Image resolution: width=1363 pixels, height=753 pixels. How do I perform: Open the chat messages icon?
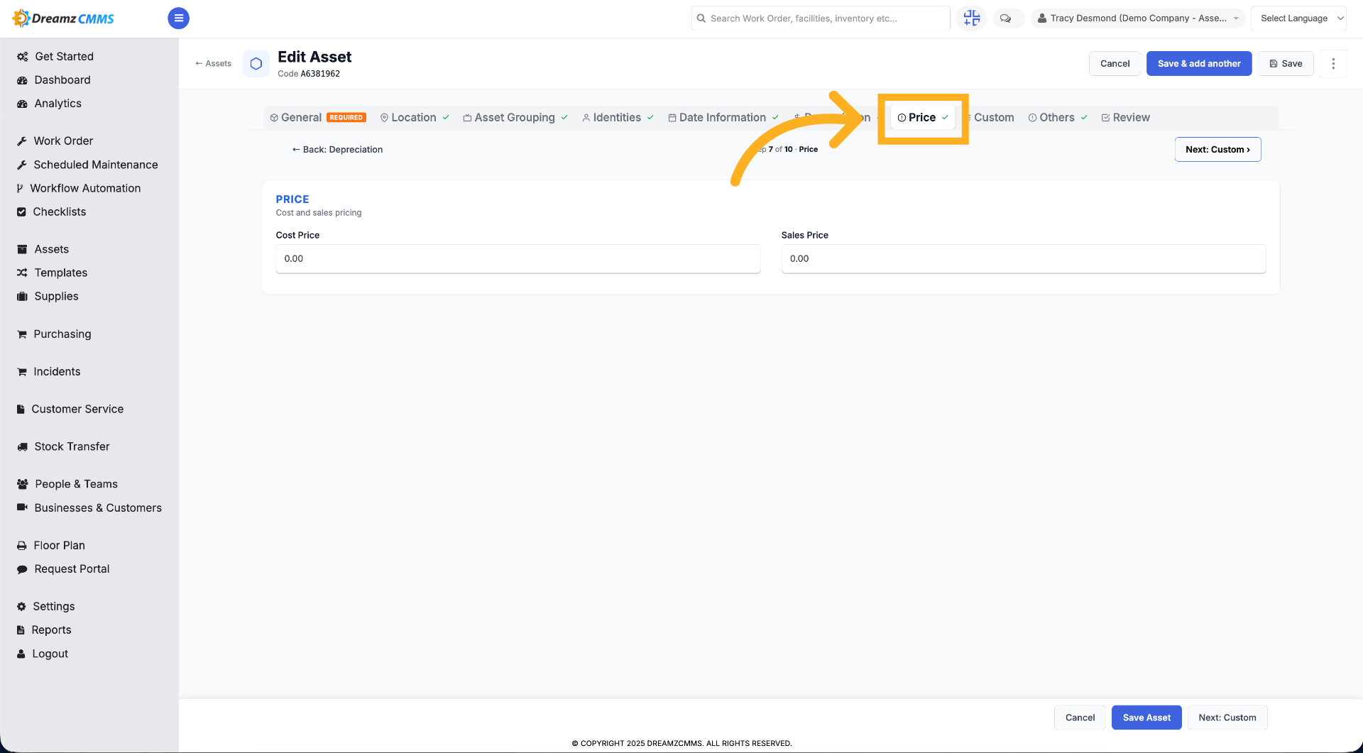pyautogui.click(x=1006, y=18)
